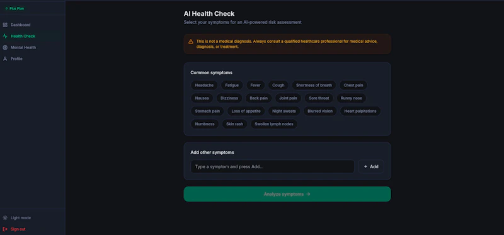The width and height of the screenshot is (504, 235).
Task: Select the Chest pain symptom
Action: point(353,85)
